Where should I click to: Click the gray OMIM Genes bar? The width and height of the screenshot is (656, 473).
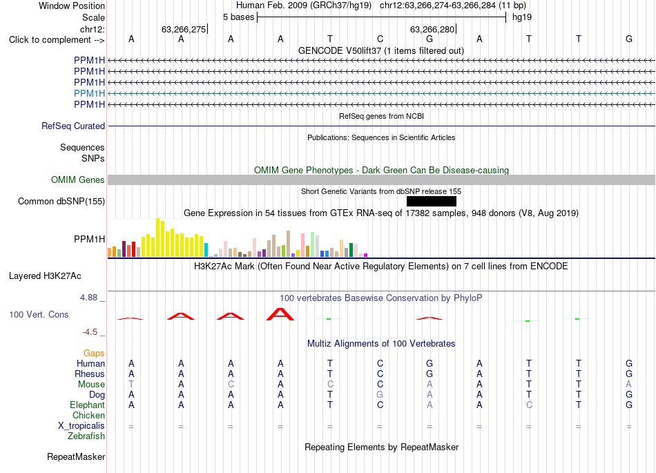pyautogui.click(x=381, y=180)
